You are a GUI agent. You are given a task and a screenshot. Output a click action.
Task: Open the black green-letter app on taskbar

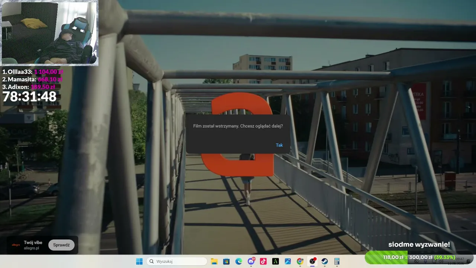tap(276, 262)
